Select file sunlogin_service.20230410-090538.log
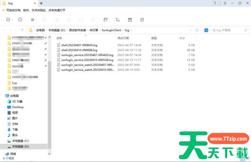The image size is (251, 162). click(x=87, y=60)
